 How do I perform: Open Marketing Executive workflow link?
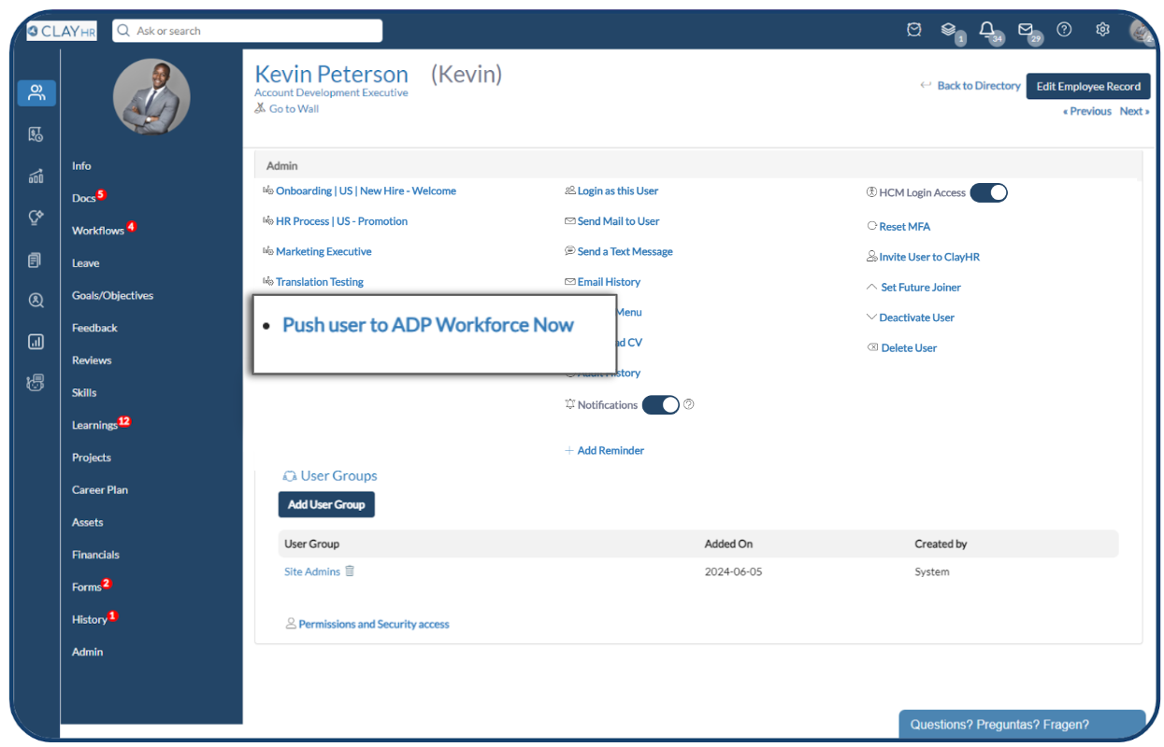[323, 251]
